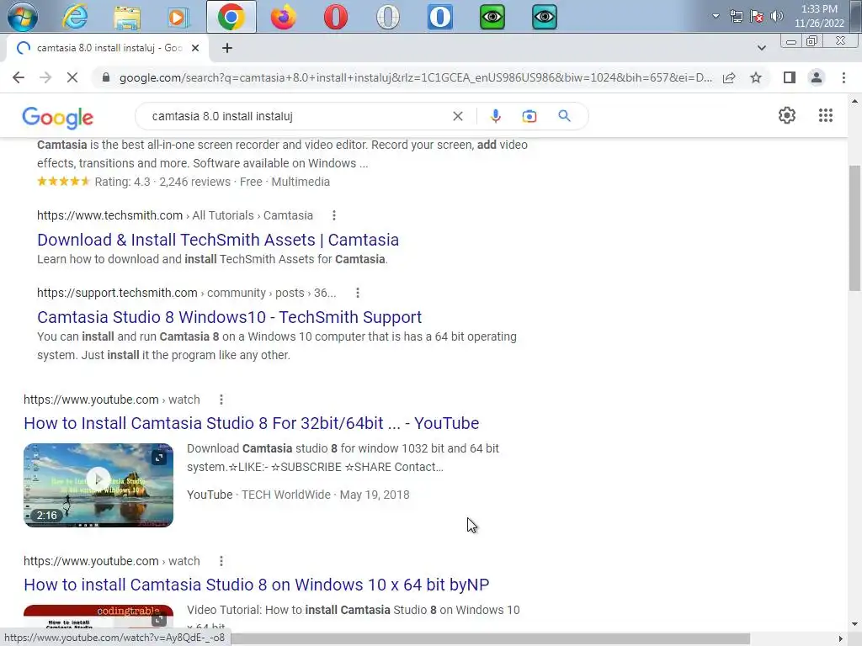
Task: Open the blue square Opera taskbar icon
Action: click(x=439, y=17)
